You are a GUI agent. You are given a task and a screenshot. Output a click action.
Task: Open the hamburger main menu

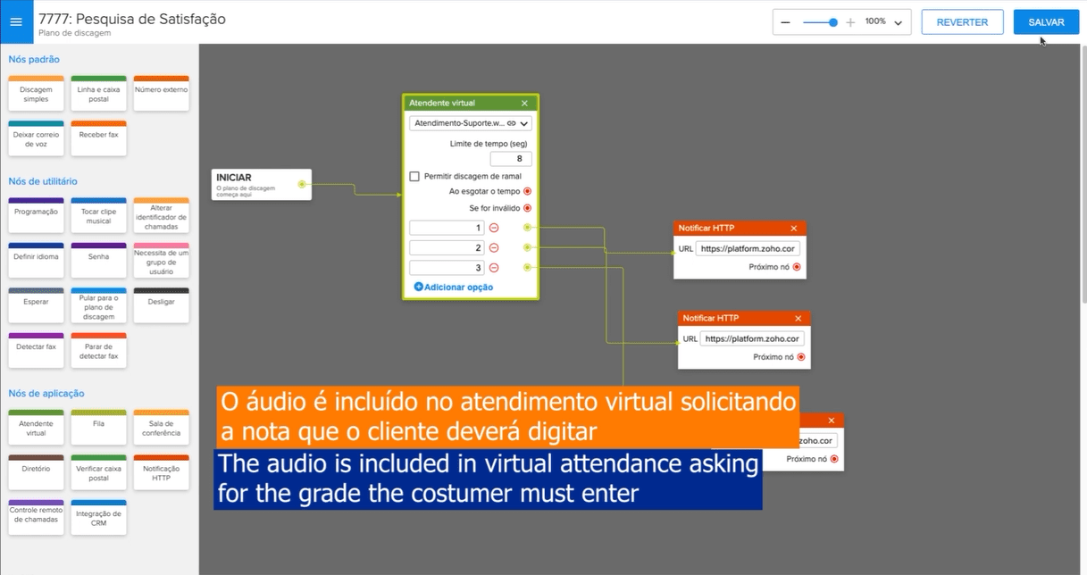tap(16, 22)
